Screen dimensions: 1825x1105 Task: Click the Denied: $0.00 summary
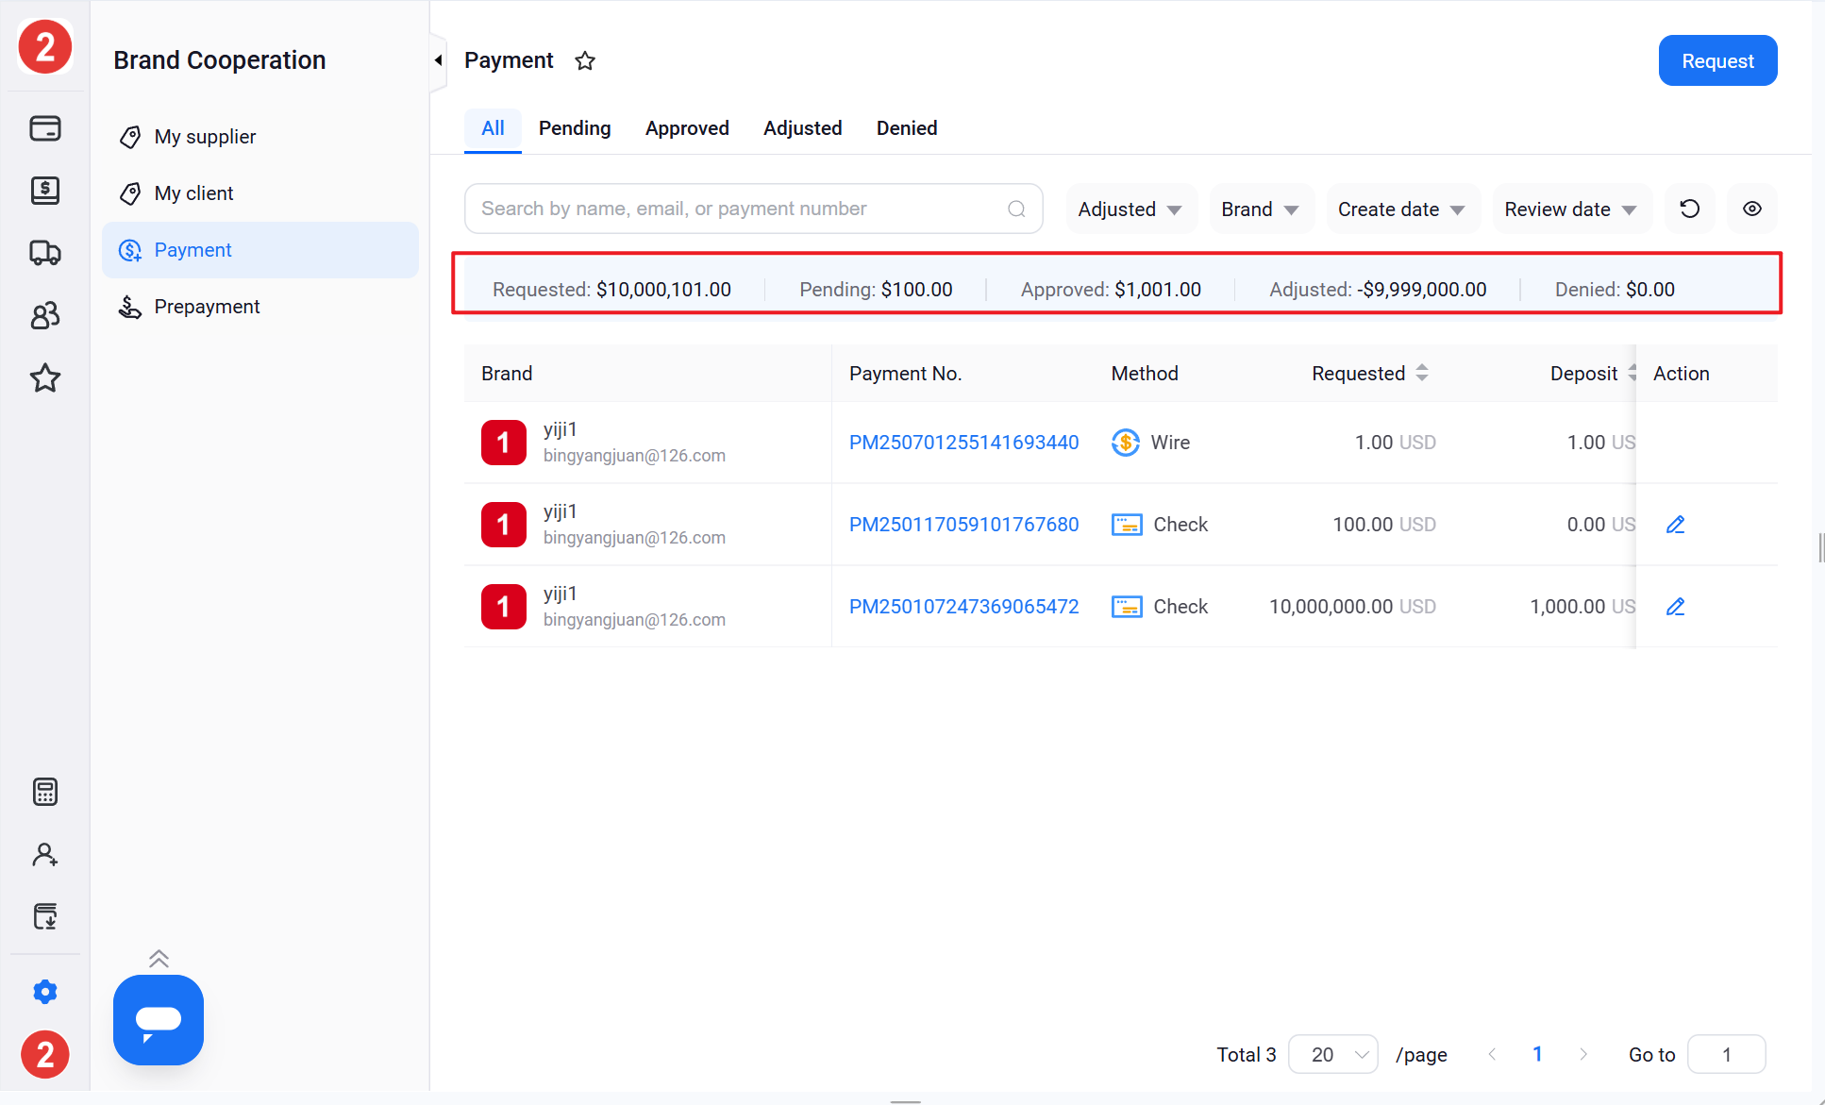1615,290
